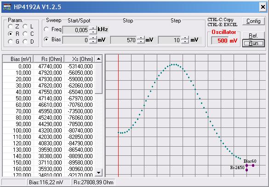Select the C parameter radio button

[x=25, y=34]
